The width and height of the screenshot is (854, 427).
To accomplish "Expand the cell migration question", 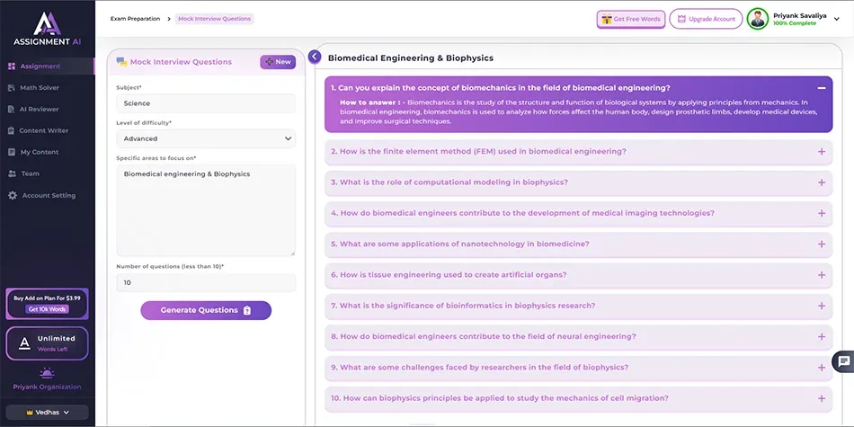I will coord(821,398).
